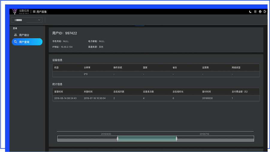Click the 设备信息 section title
The height and width of the screenshot is (152, 270).
pyautogui.click(x=57, y=60)
